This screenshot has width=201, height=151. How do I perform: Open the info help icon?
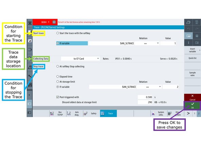click(x=188, y=43)
